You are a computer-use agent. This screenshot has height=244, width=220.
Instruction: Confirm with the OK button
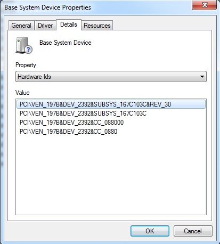(x=150, y=231)
